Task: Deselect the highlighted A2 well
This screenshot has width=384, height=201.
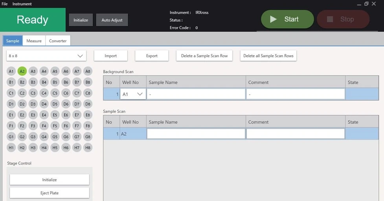Action: pyautogui.click(x=22, y=71)
